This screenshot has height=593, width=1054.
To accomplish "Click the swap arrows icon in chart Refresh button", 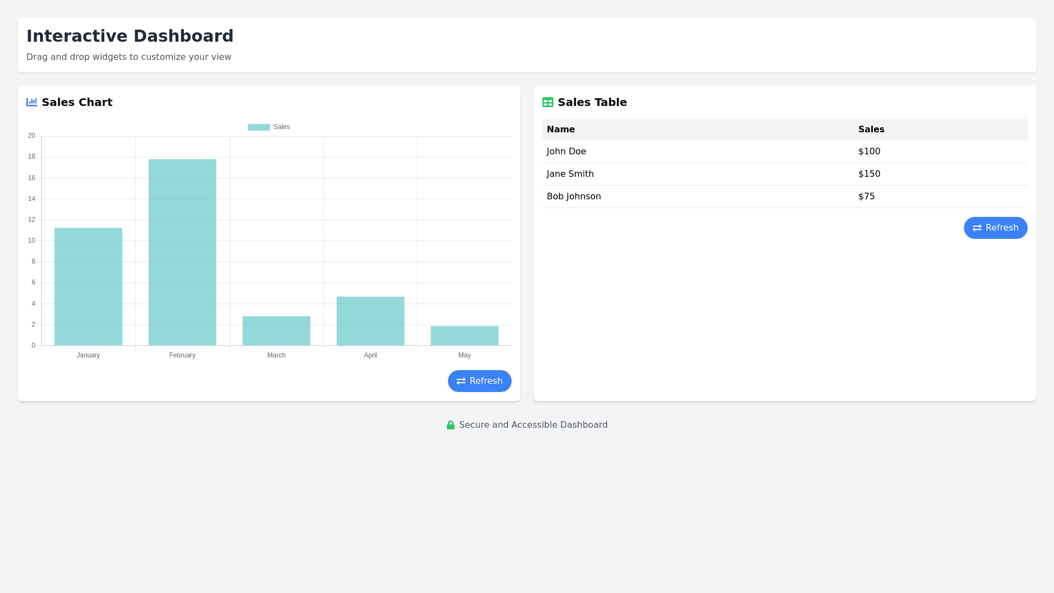I will [x=462, y=381].
